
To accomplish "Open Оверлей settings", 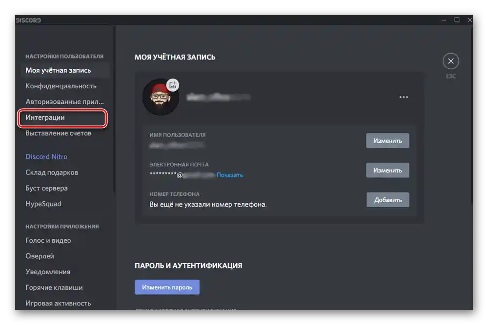I will pos(65,256).
